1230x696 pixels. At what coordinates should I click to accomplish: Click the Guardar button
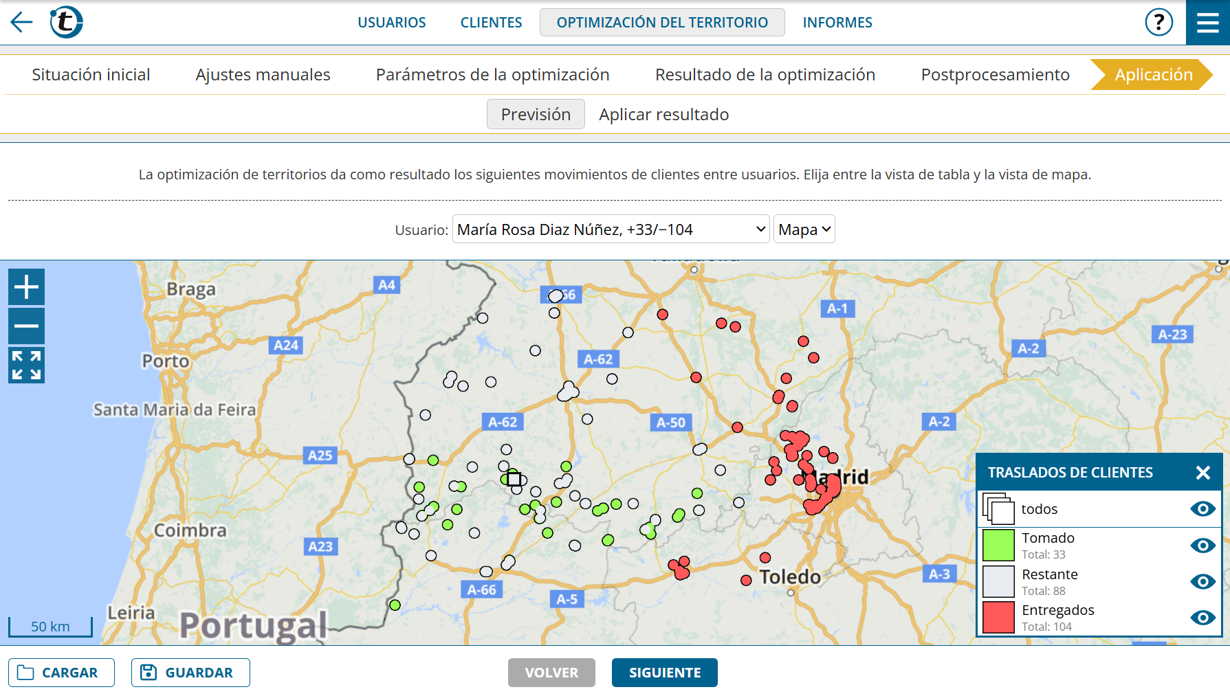[190, 673]
